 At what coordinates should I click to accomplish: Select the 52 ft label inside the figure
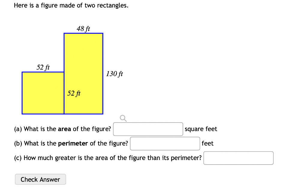point(74,94)
